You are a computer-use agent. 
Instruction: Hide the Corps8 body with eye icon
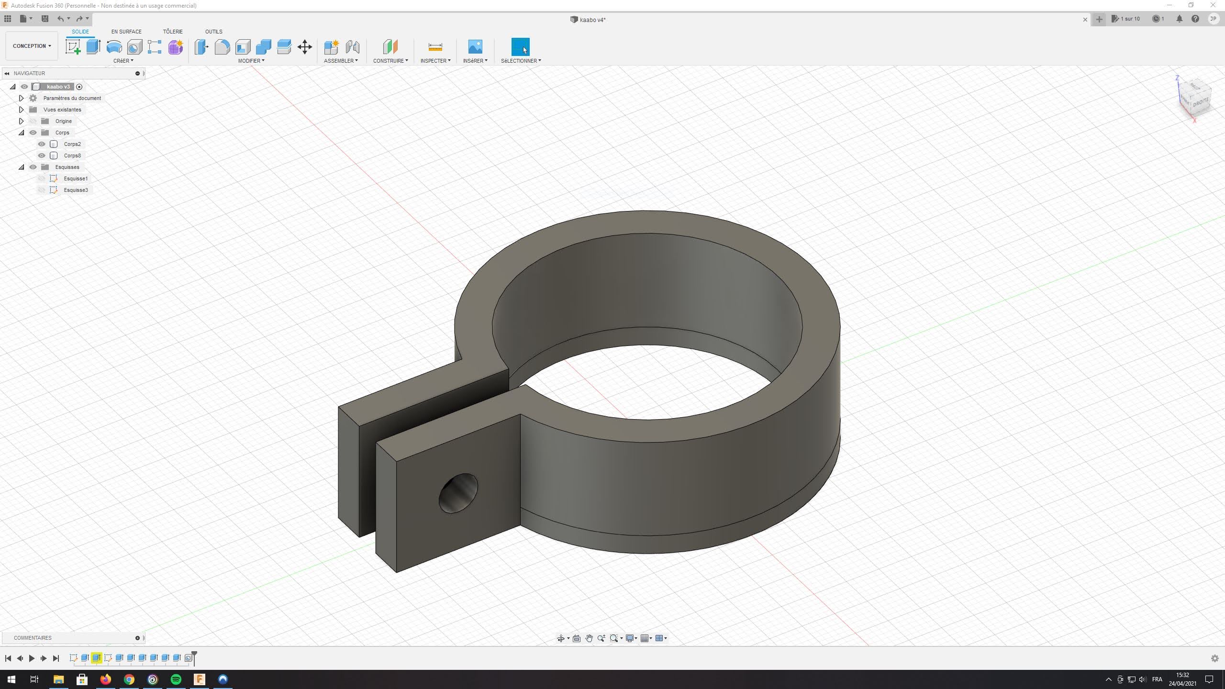coord(42,156)
